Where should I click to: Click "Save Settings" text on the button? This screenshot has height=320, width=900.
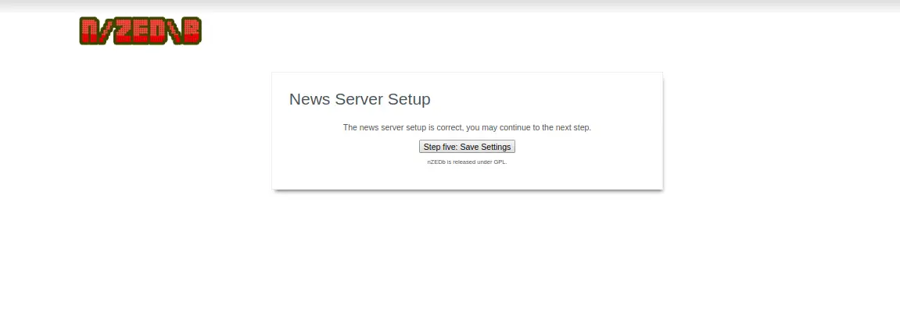[485, 147]
